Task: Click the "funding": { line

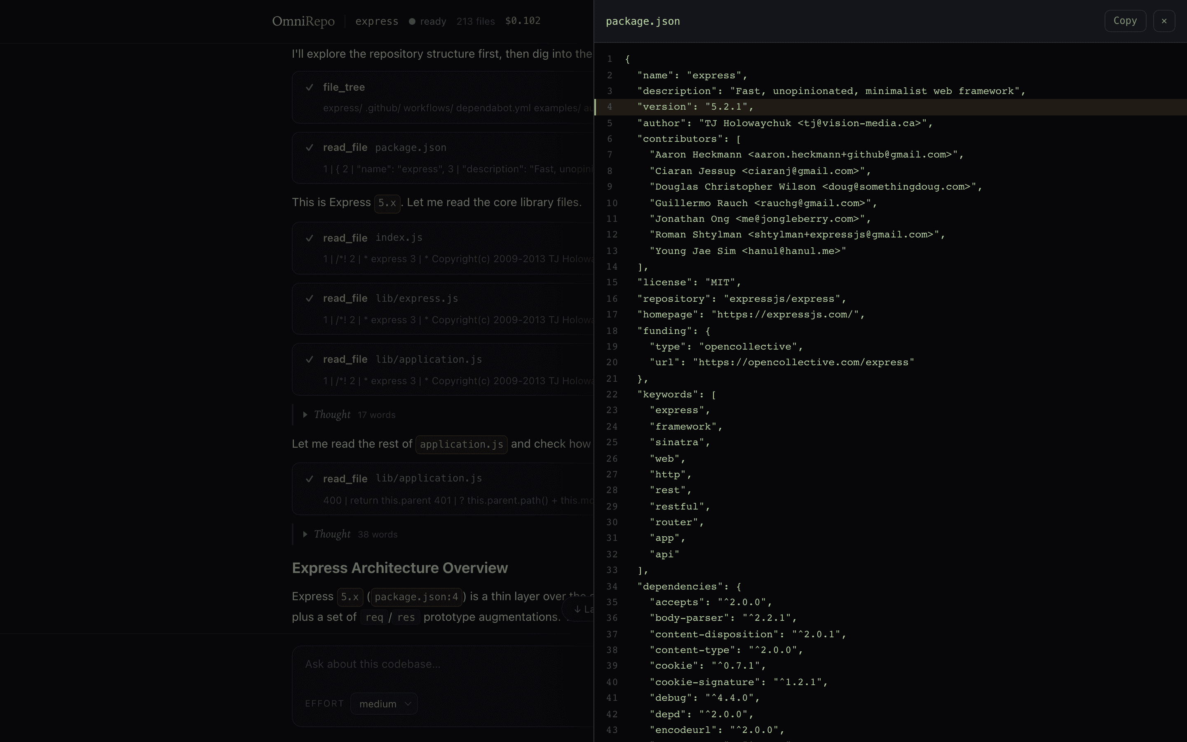Action: coord(890,331)
